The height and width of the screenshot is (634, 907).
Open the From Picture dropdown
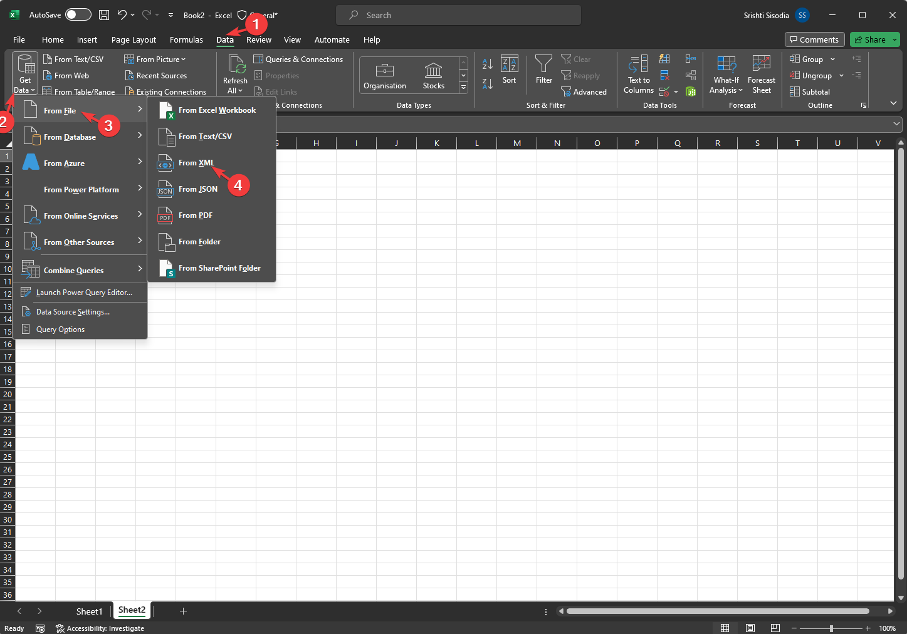(155, 60)
